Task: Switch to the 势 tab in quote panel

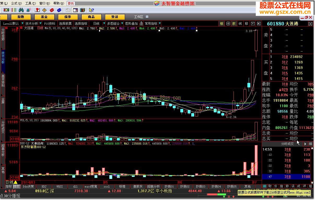Action: click(287, 186)
